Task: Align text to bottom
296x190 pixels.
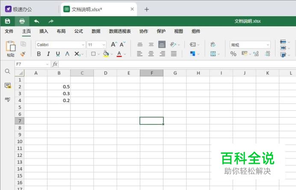Action: (162, 45)
